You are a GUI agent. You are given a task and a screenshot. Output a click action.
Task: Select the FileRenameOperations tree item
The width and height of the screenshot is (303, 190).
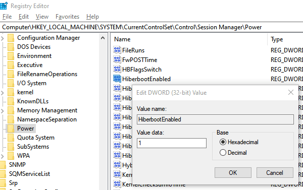point(47,74)
